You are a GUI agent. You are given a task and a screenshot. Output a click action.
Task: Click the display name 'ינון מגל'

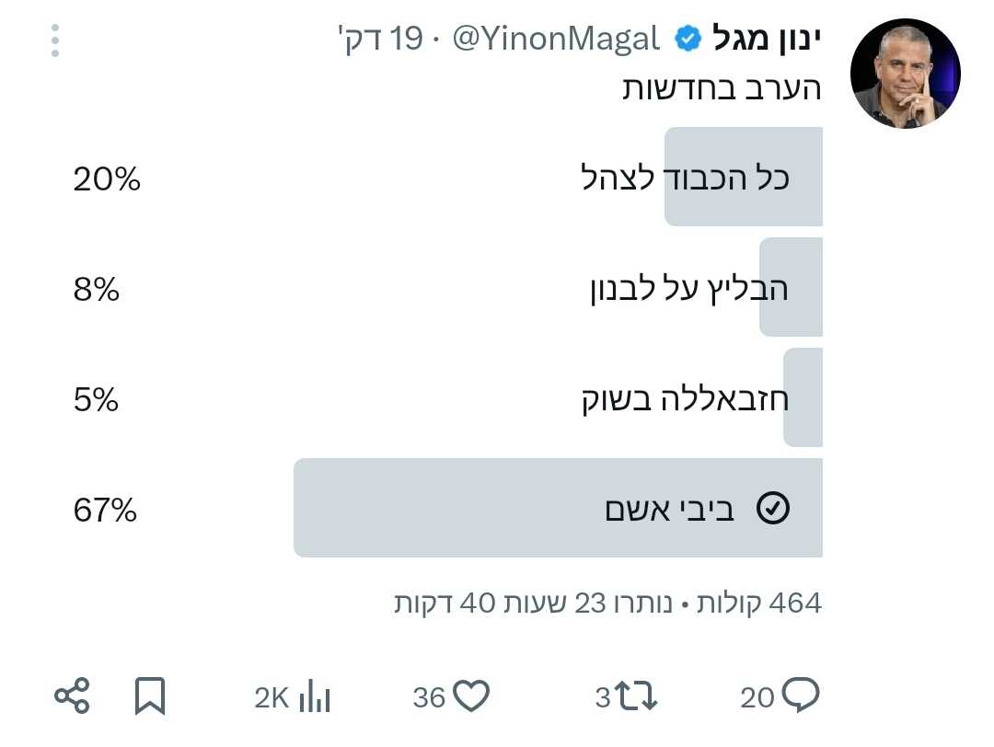tap(767, 40)
